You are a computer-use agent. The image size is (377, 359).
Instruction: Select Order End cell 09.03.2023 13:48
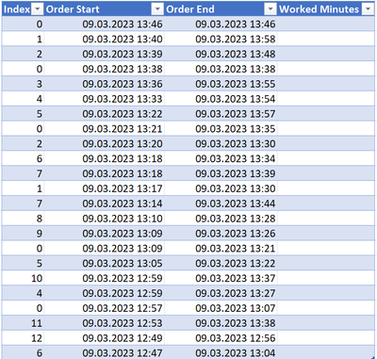click(x=221, y=54)
